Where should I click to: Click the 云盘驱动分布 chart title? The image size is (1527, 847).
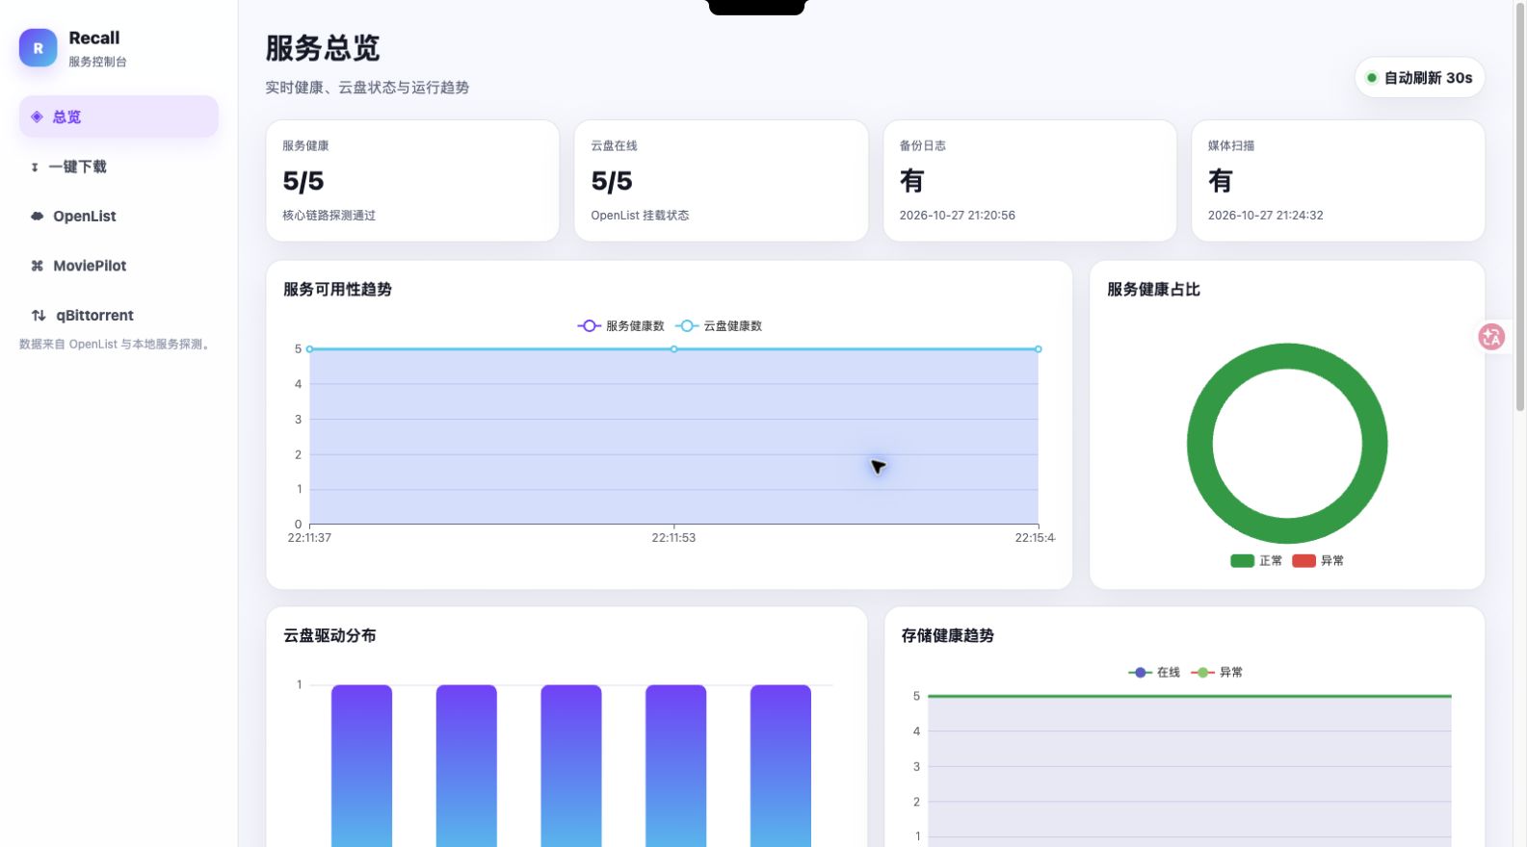pyautogui.click(x=329, y=636)
